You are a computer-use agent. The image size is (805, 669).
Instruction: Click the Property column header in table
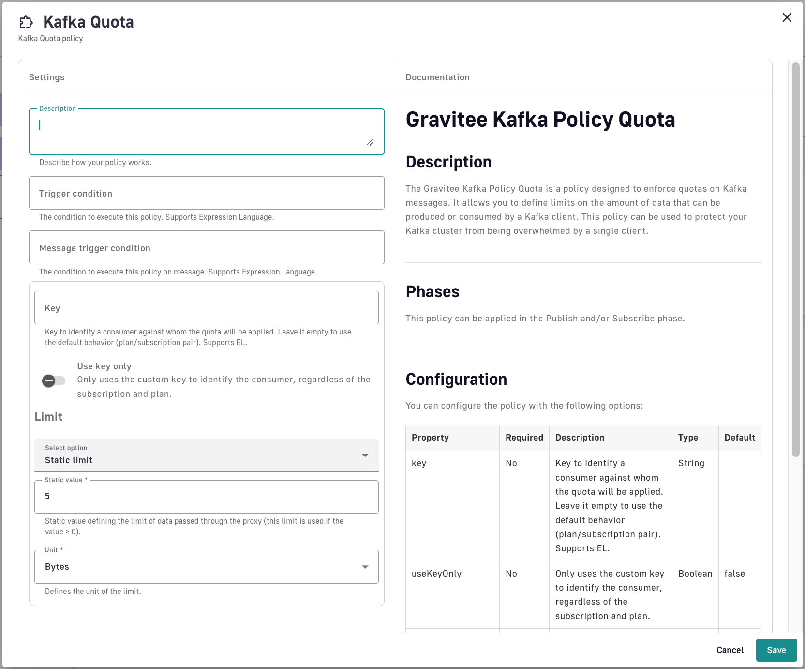click(x=430, y=438)
